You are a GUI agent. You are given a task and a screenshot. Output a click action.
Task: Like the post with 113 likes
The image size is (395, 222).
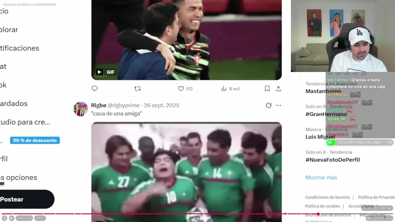tap(185, 88)
